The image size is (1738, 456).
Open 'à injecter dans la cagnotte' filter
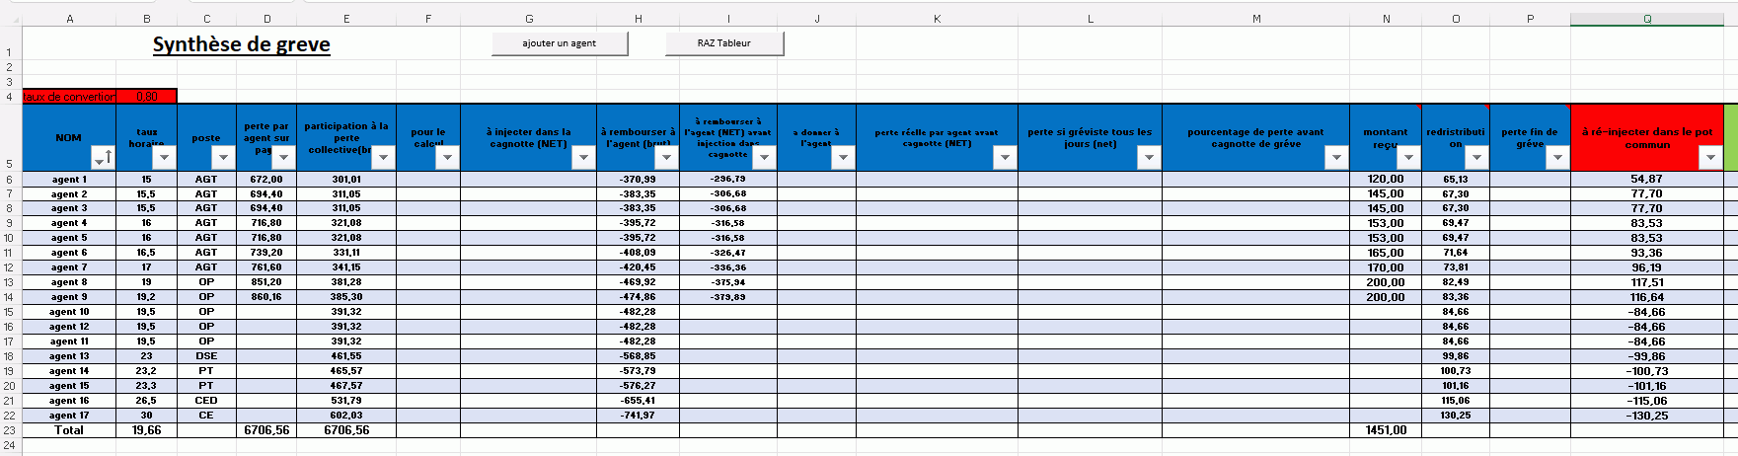[584, 158]
